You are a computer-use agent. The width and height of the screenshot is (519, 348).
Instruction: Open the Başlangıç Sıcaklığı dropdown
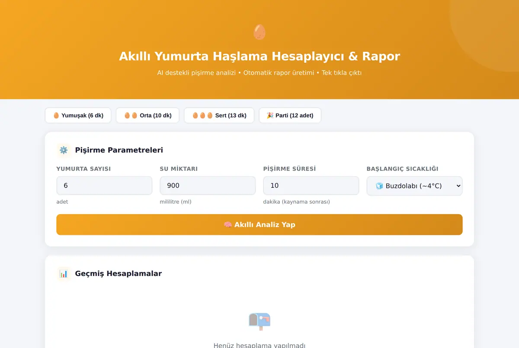pos(414,186)
